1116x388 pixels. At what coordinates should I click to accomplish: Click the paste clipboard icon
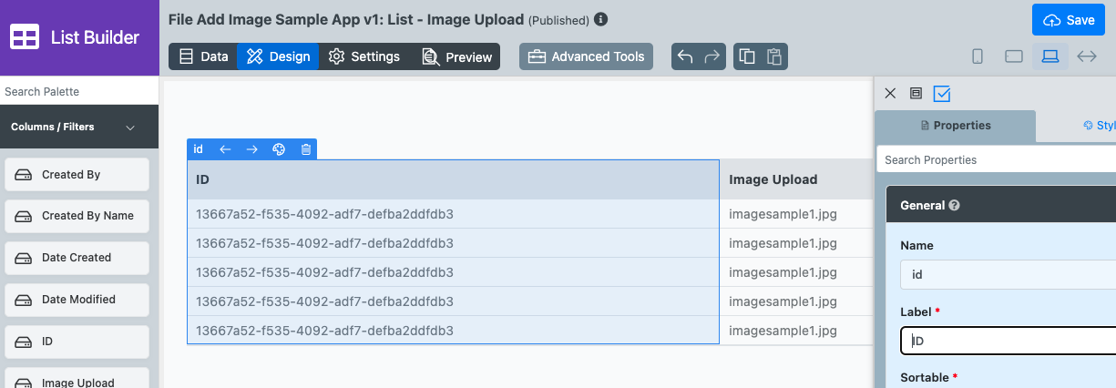pyautogui.click(x=773, y=56)
